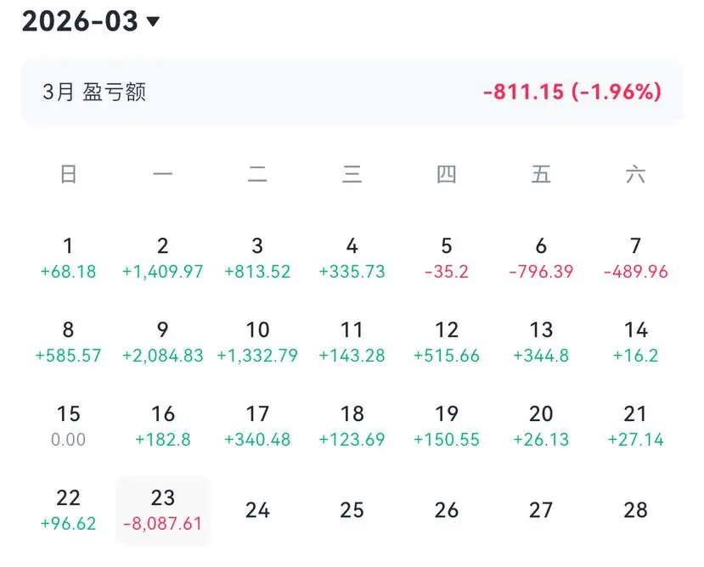Choose day 6 with -796.39 loss
Image resolution: width=704 pixels, height=567 pixels.
[x=541, y=258]
